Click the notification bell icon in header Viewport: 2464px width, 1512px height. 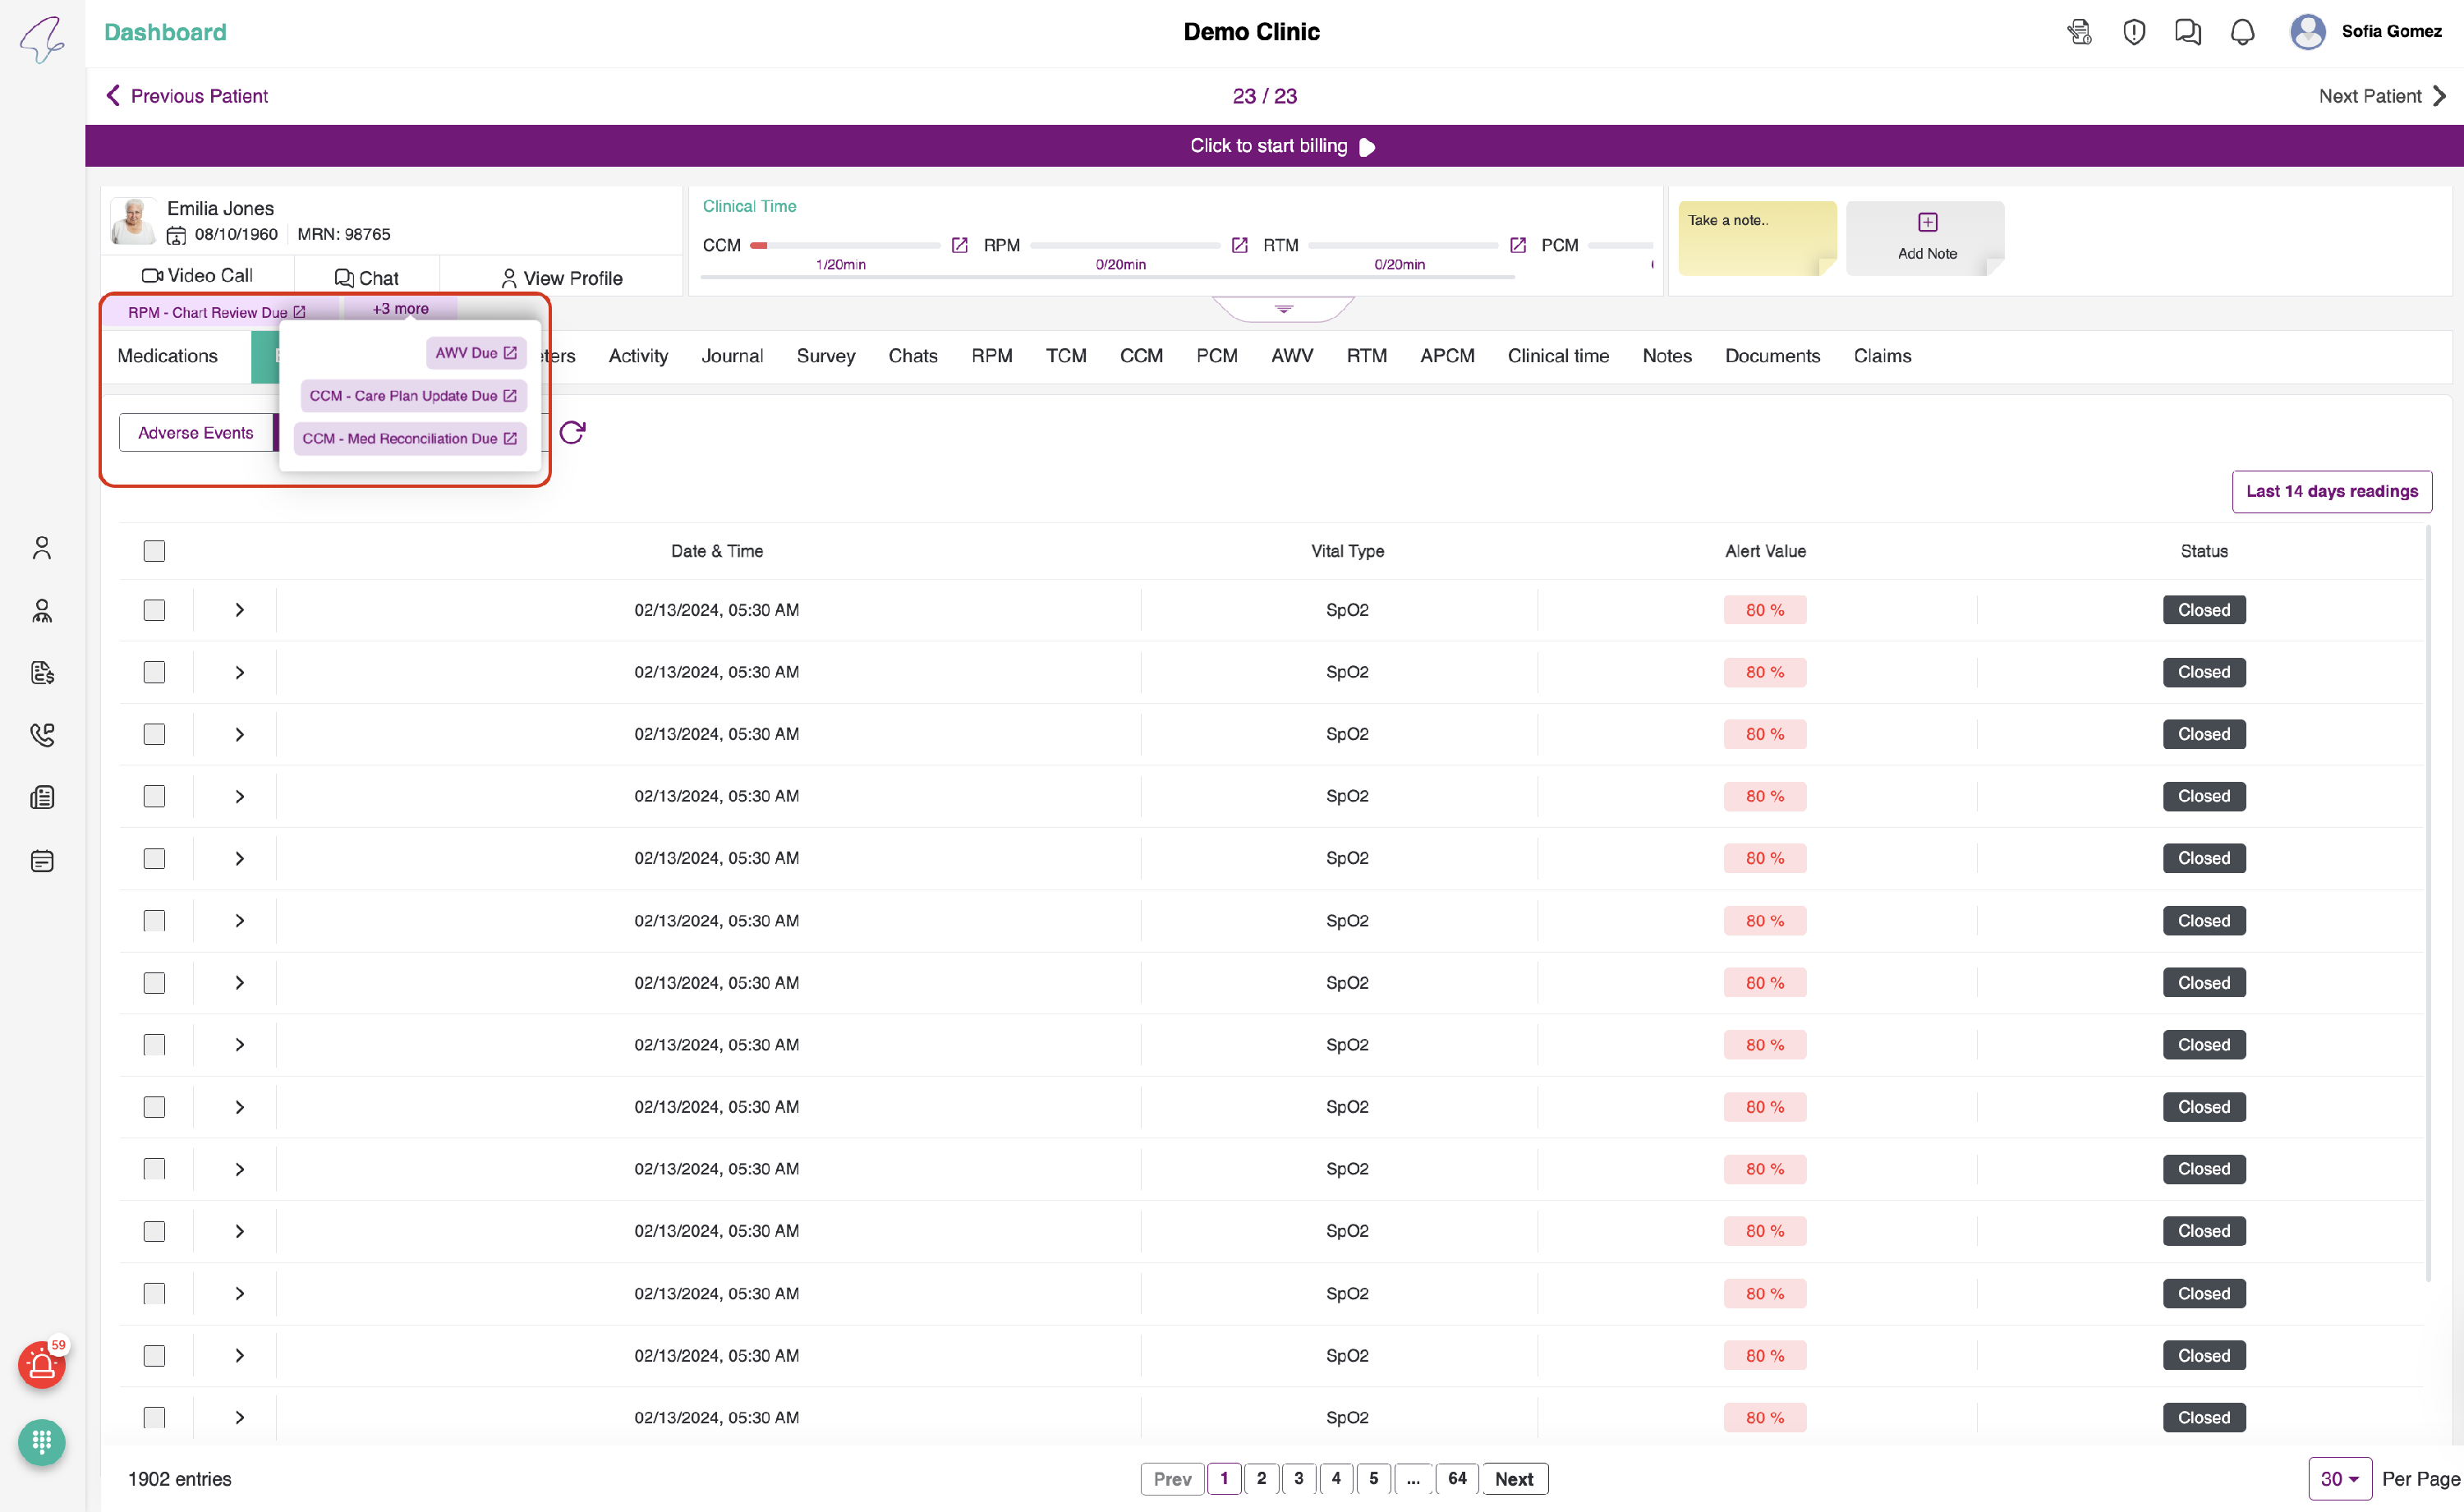(2242, 32)
